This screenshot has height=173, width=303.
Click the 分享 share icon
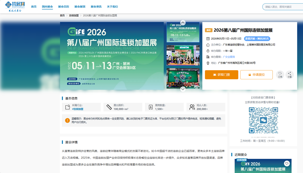[290, 74]
